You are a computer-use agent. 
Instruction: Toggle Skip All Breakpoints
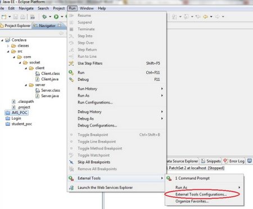click(116, 162)
